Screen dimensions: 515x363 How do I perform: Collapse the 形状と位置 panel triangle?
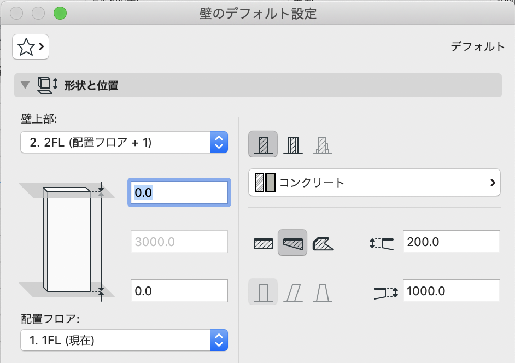click(25, 85)
